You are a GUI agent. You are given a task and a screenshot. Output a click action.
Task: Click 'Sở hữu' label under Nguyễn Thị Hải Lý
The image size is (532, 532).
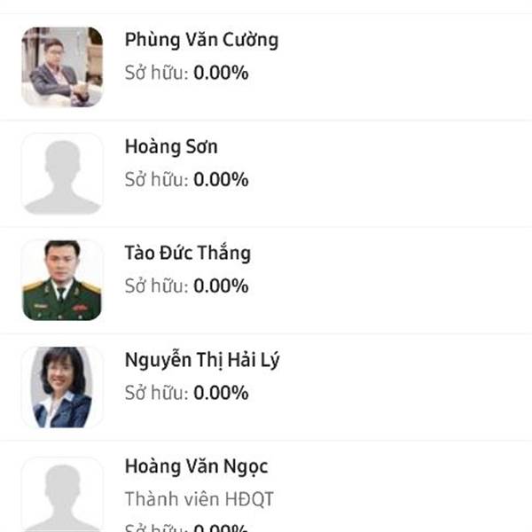coord(156,393)
